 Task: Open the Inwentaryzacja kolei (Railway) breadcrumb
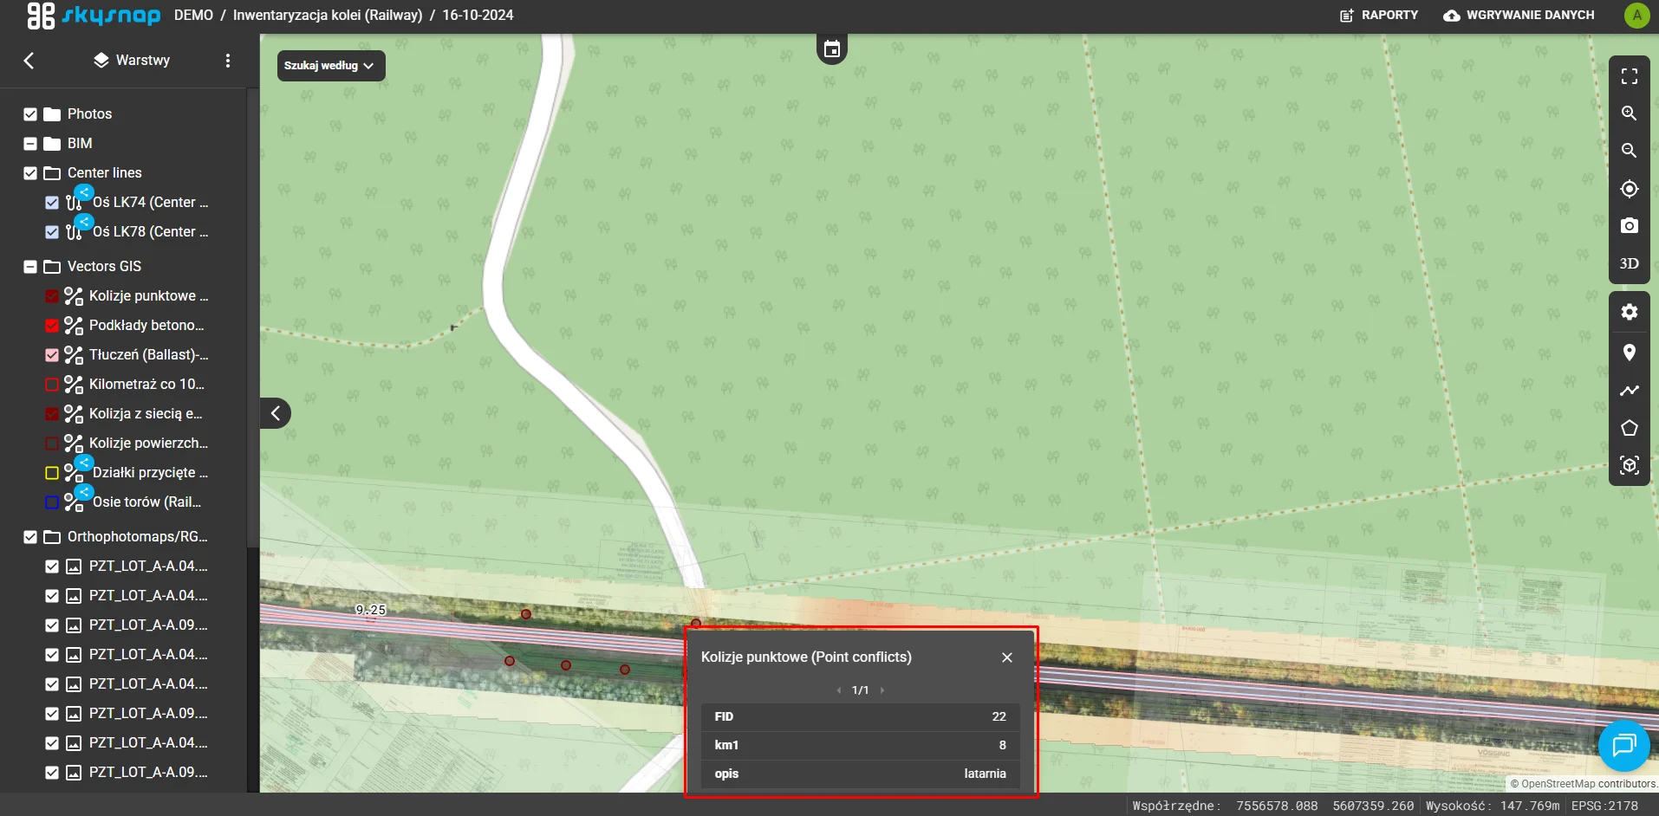[x=328, y=15]
